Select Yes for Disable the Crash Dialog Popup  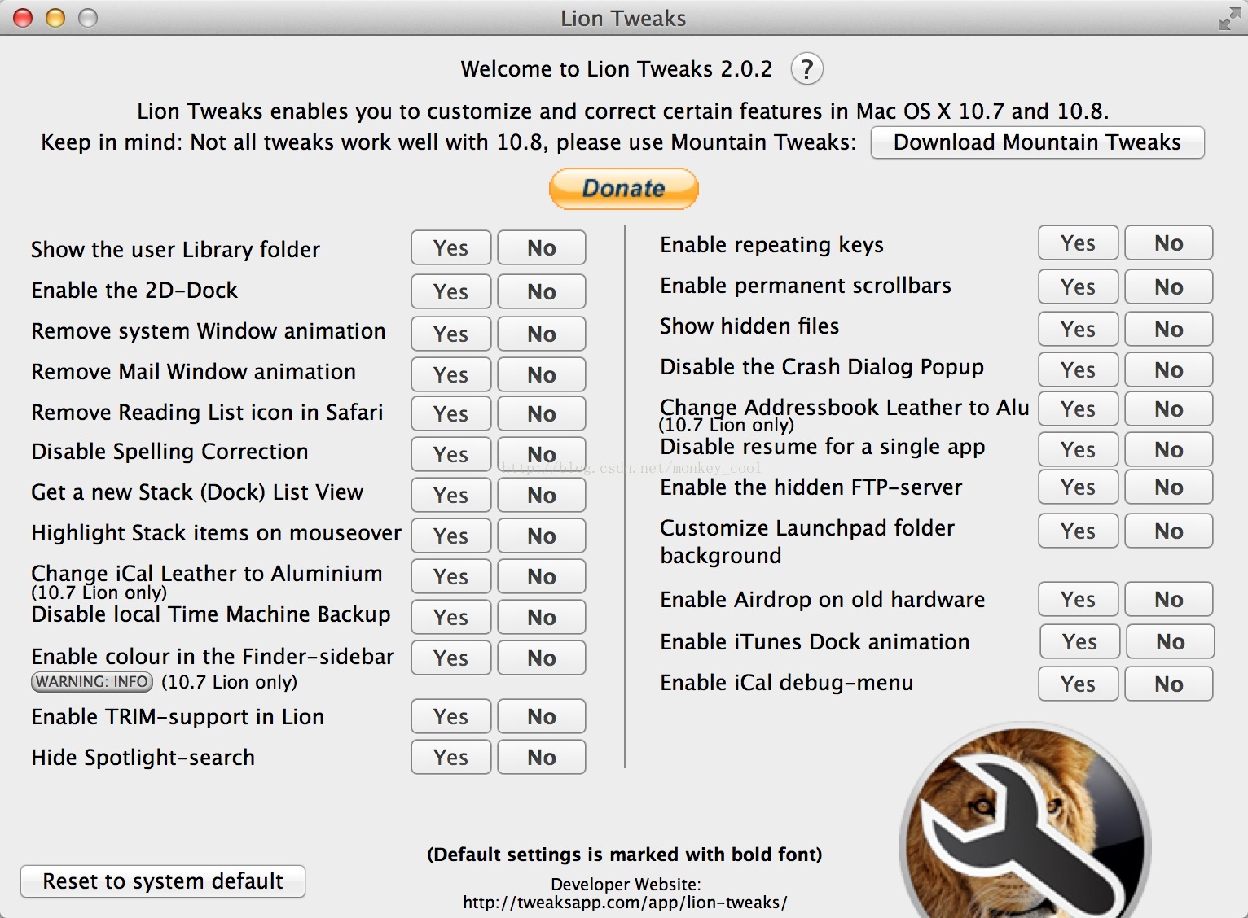(x=1079, y=370)
